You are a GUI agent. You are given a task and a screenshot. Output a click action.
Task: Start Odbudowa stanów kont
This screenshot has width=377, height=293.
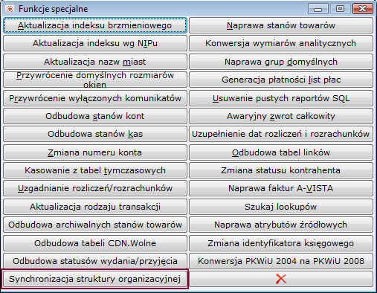[95, 116]
